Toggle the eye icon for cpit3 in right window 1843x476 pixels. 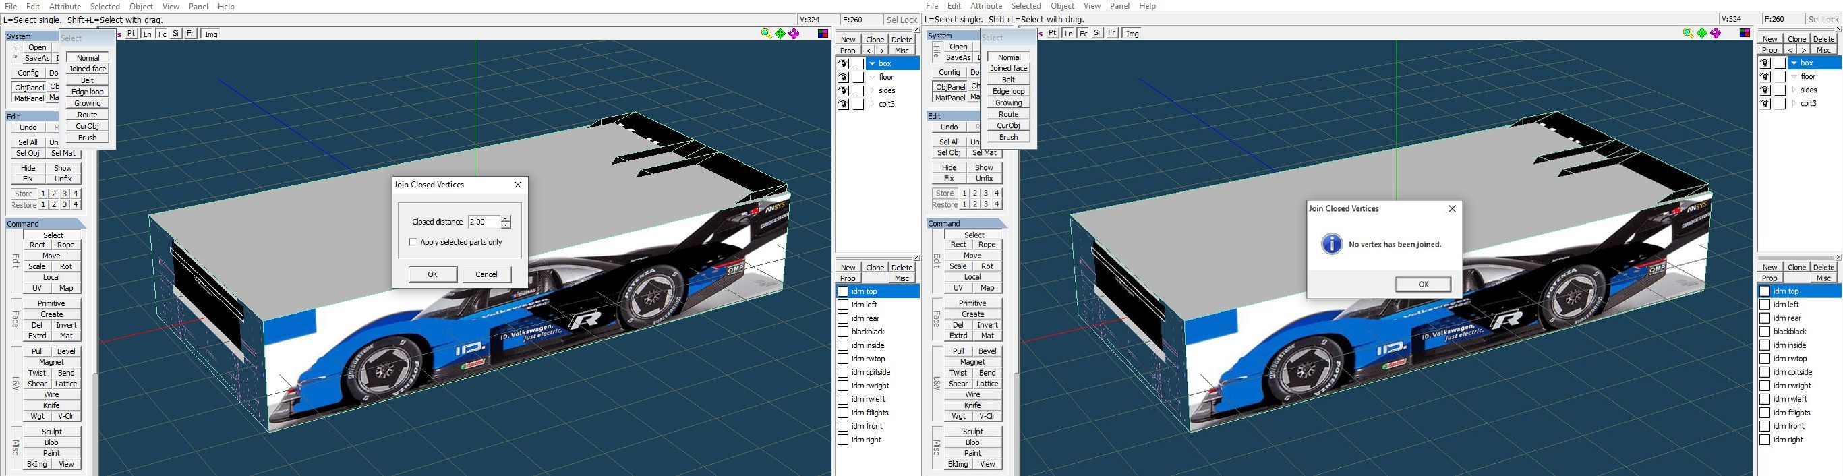coord(1765,104)
